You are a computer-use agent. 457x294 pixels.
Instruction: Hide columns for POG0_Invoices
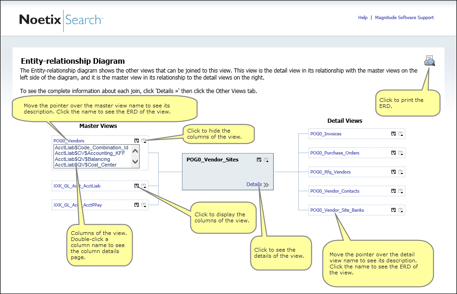(x=401, y=134)
